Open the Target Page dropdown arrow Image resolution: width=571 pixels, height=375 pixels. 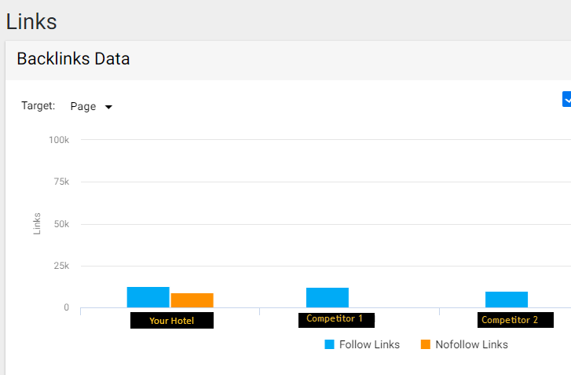[108, 107]
